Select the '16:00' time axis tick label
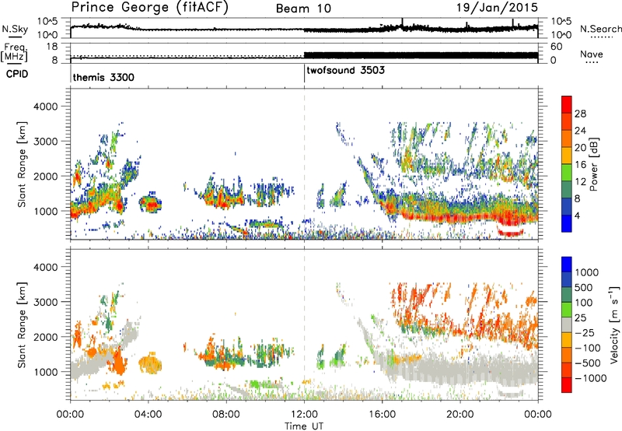Screen dimensions: 622x431 [x=382, y=415]
